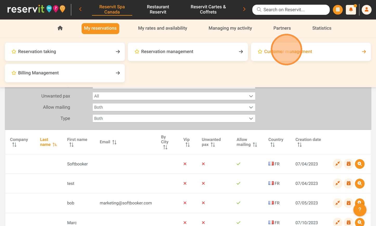Open Reservation management arrow

tap(241, 51)
